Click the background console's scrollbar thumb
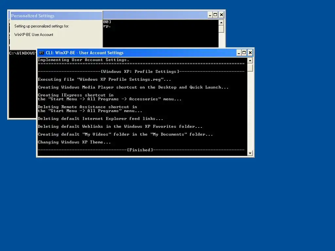Screen dimensions: 335x251 pyautogui.click(x=221, y=29)
